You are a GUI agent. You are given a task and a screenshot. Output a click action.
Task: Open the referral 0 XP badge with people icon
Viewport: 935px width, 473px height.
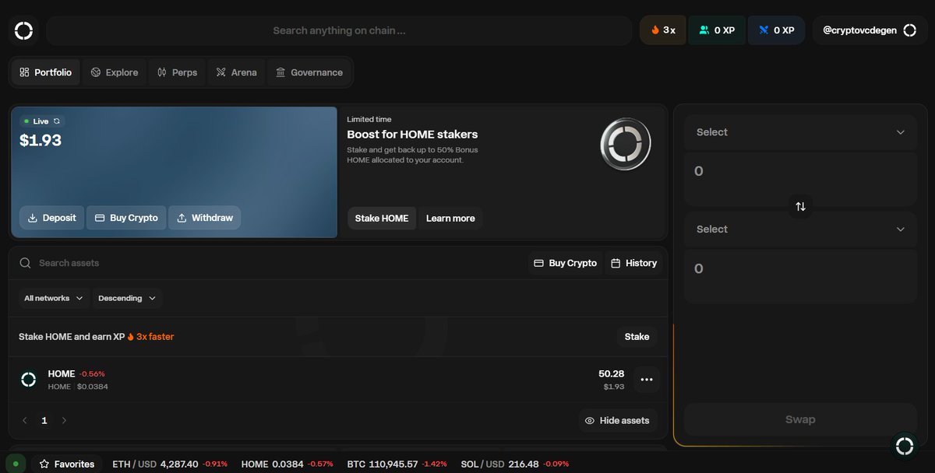[x=716, y=30]
